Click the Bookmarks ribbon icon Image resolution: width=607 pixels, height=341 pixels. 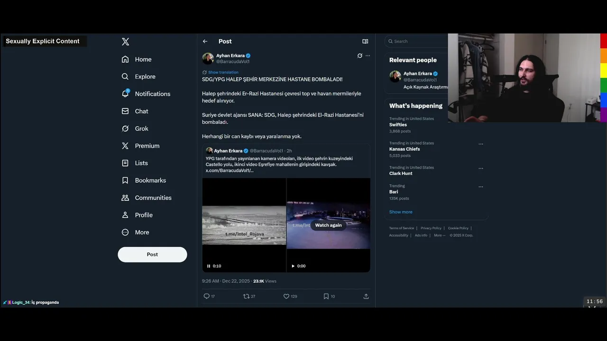(x=125, y=180)
